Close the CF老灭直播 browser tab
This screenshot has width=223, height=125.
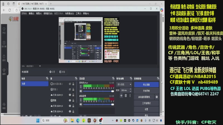46,4
